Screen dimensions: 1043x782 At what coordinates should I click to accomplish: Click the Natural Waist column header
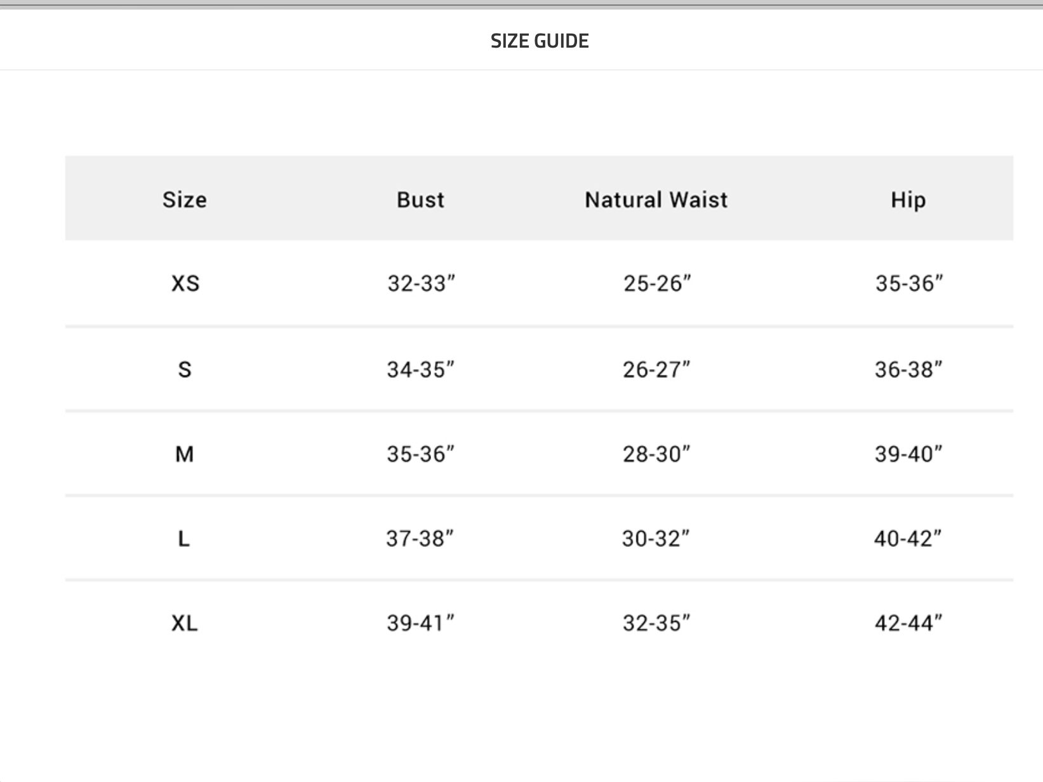tap(656, 200)
